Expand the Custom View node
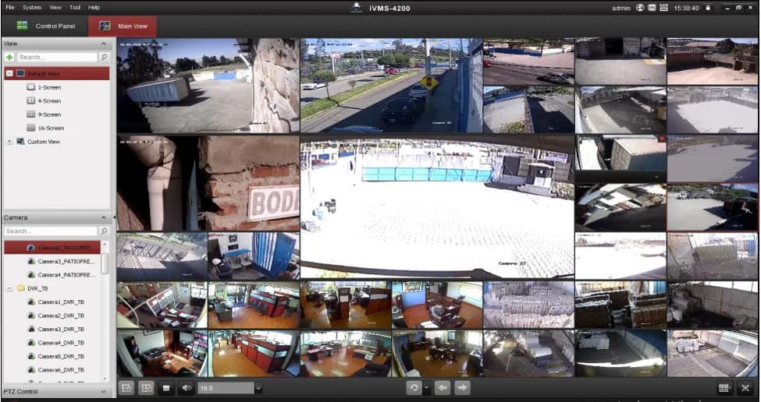 point(9,142)
